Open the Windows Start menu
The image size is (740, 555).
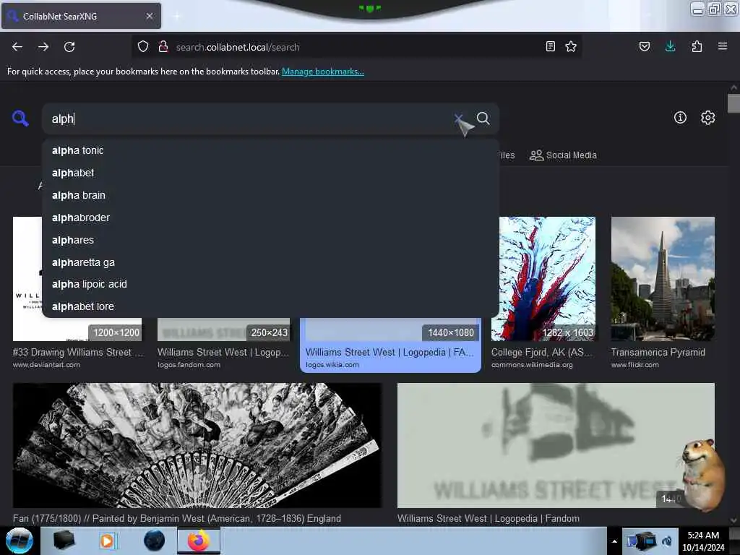[x=20, y=541]
